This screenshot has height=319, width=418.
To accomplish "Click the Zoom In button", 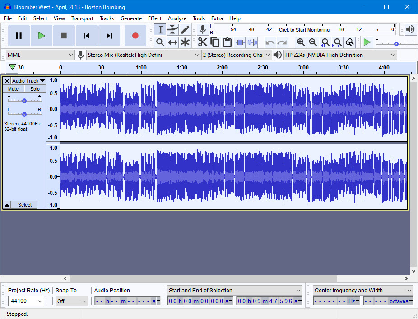I will point(301,42).
